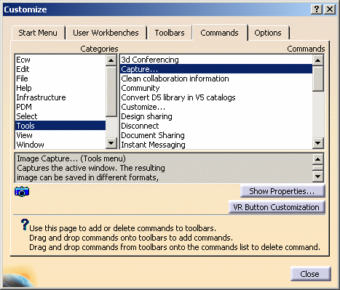Click Categories list scroll up arrow
The height and width of the screenshot is (290, 340).
pyautogui.click(x=111, y=60)
